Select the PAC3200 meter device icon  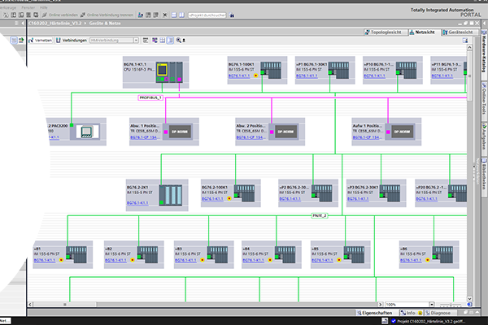pyautogui.click(x=84, y=132)
